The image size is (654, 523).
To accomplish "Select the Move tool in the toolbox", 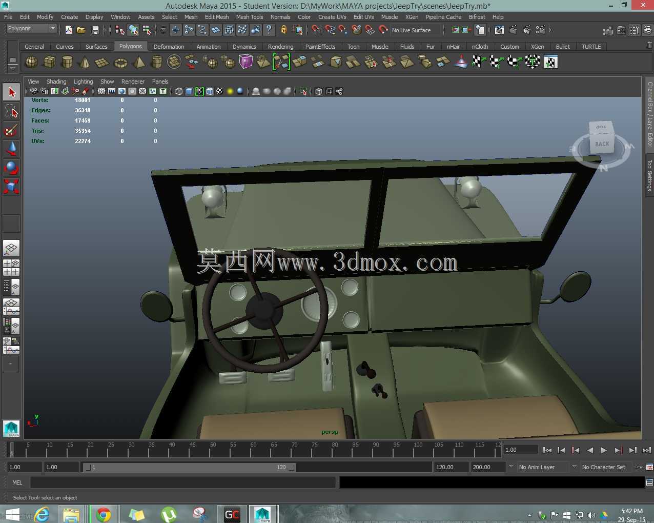I will [11, 149].
